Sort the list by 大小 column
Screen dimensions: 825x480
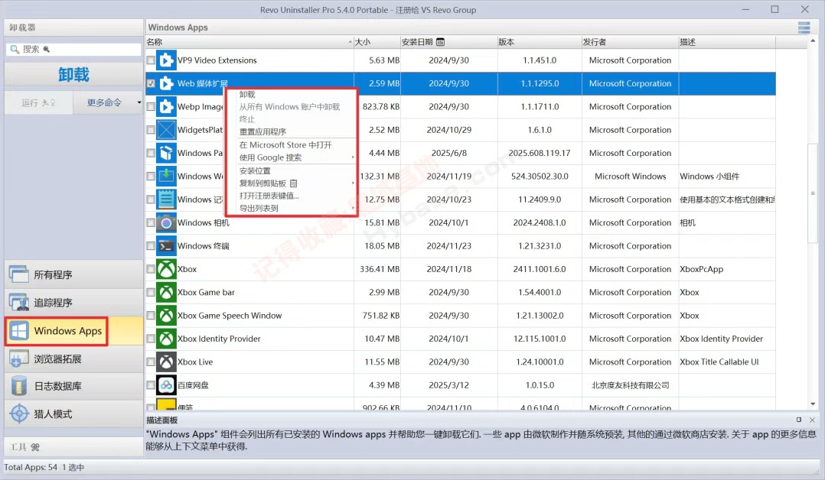377,42
